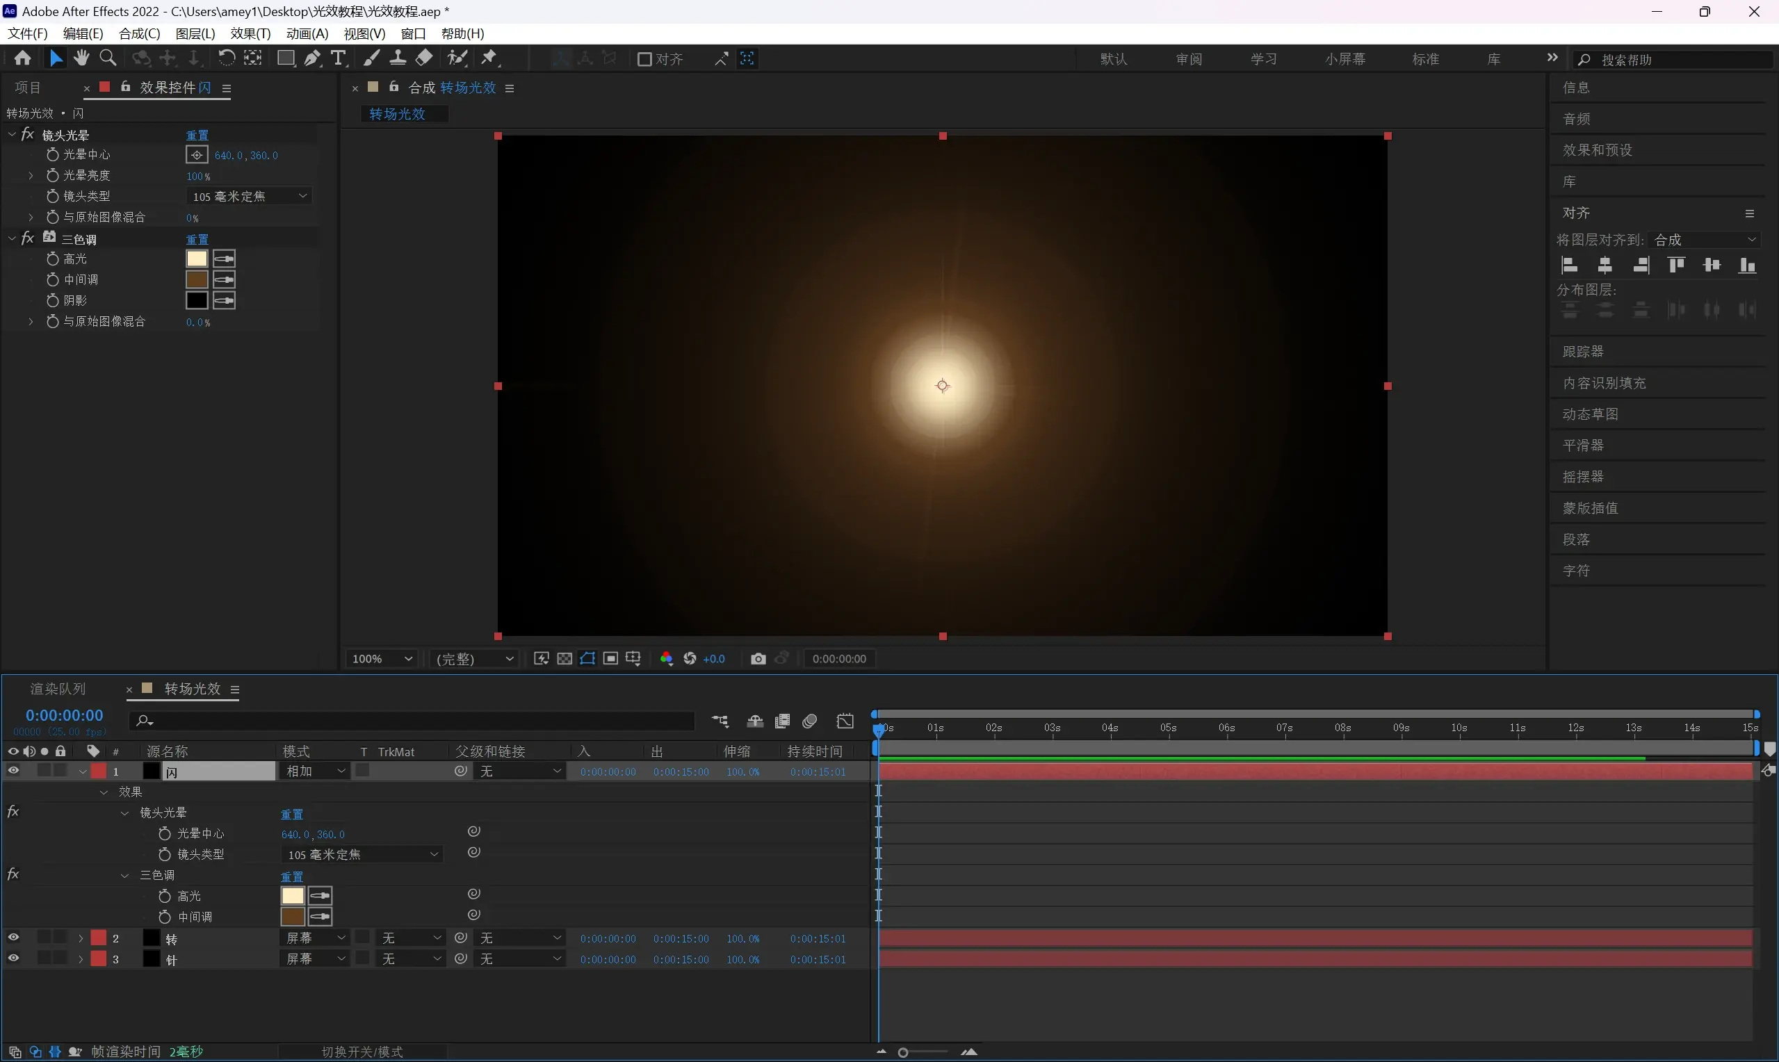
Task: Click 高光 color swatch in effect controls
Action: coord(197,259)
